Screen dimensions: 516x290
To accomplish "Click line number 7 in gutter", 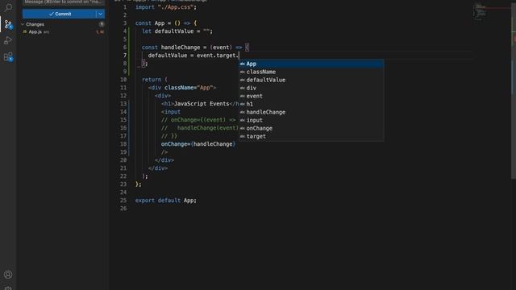I will coord(125,56).
